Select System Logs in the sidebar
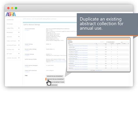This screenshot has height=114, width=138. (x=10, y=50)
